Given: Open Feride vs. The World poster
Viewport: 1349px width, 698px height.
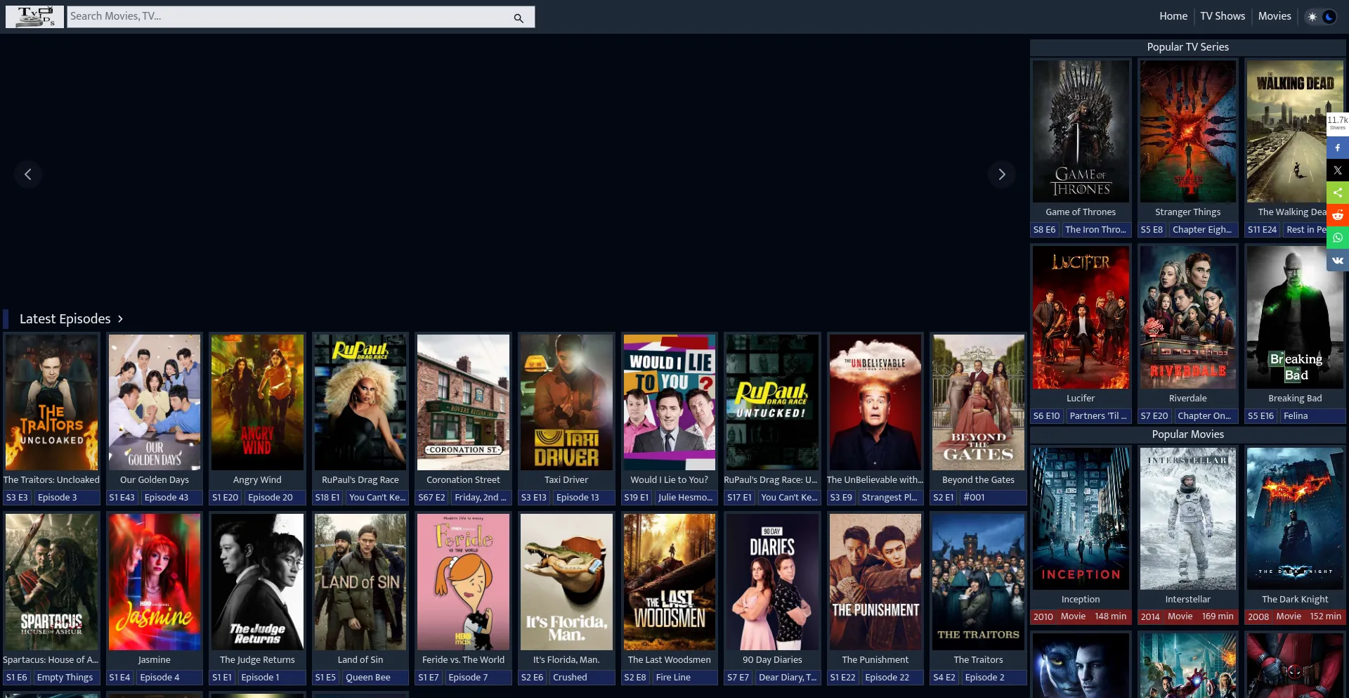Looking at the screenshot, I should 463,582.
